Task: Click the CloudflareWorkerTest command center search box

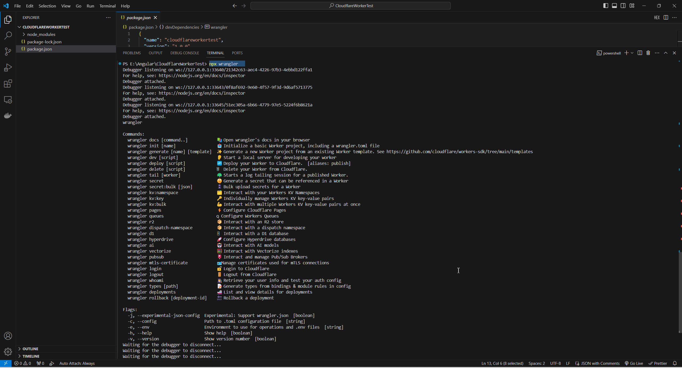Action: (x=350, y=6)
